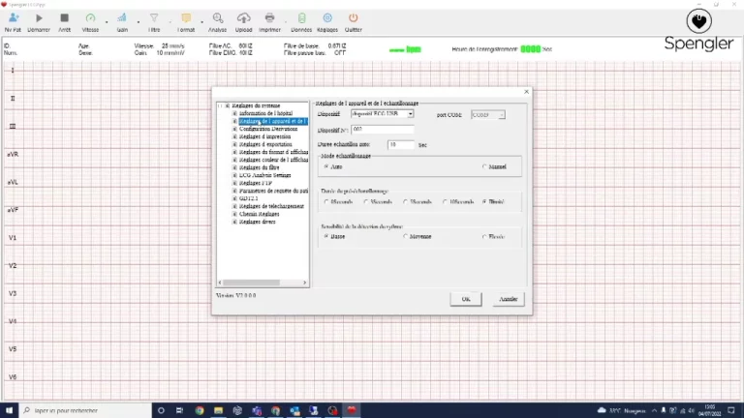744x418 pixels.
Task: Open ECG Analysis Settings tree entry
Action: (x=265, y=174)
